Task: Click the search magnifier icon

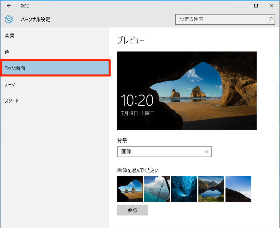Action: 271,19
